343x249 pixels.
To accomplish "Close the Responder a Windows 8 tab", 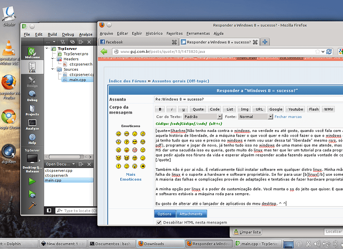I will pos(255,42).
